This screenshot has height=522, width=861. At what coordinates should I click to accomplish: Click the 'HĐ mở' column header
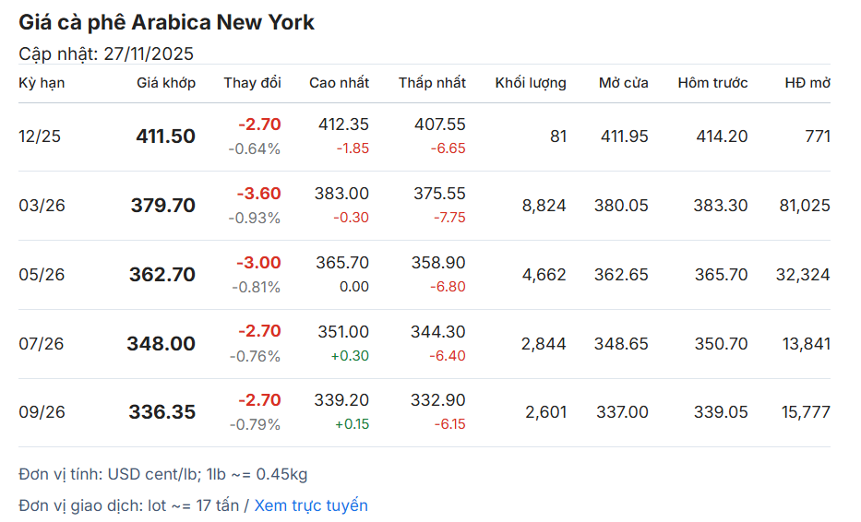807,83
